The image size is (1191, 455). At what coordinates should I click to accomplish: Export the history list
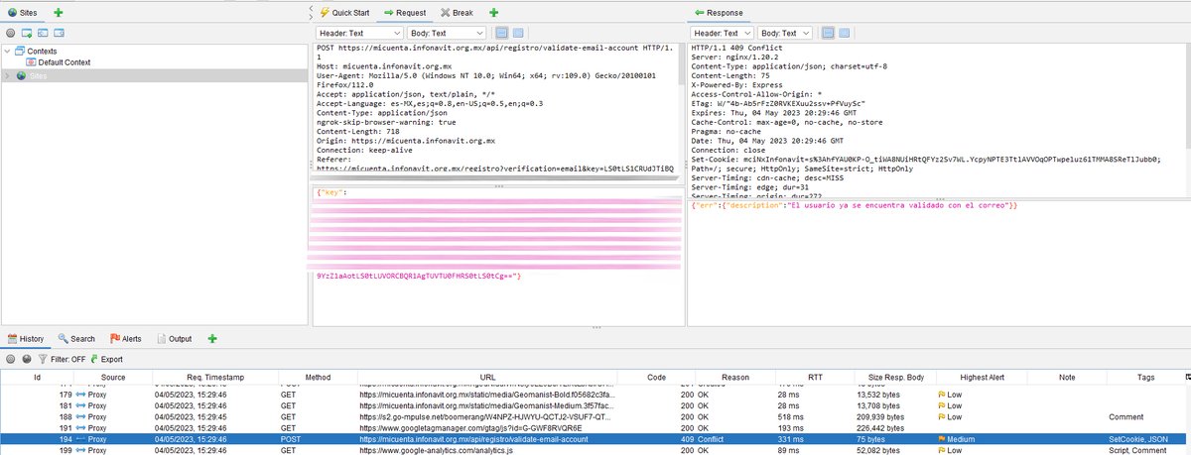coord(107,359)
